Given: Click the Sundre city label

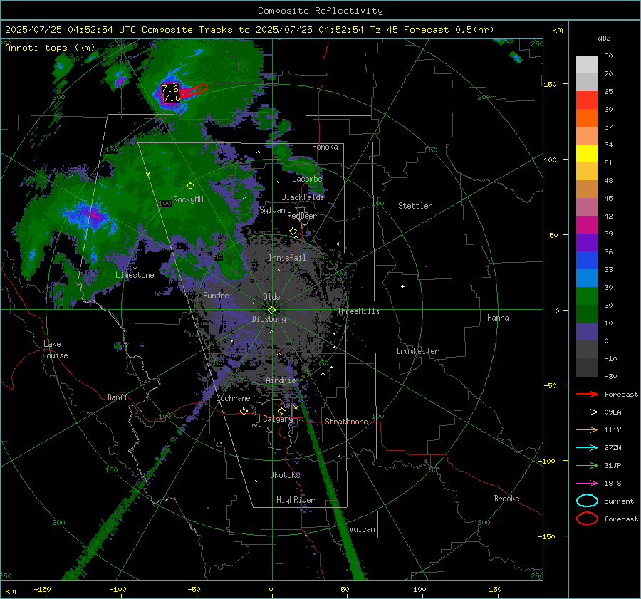Looking at the screenshot, I should [x=216, y=295].
